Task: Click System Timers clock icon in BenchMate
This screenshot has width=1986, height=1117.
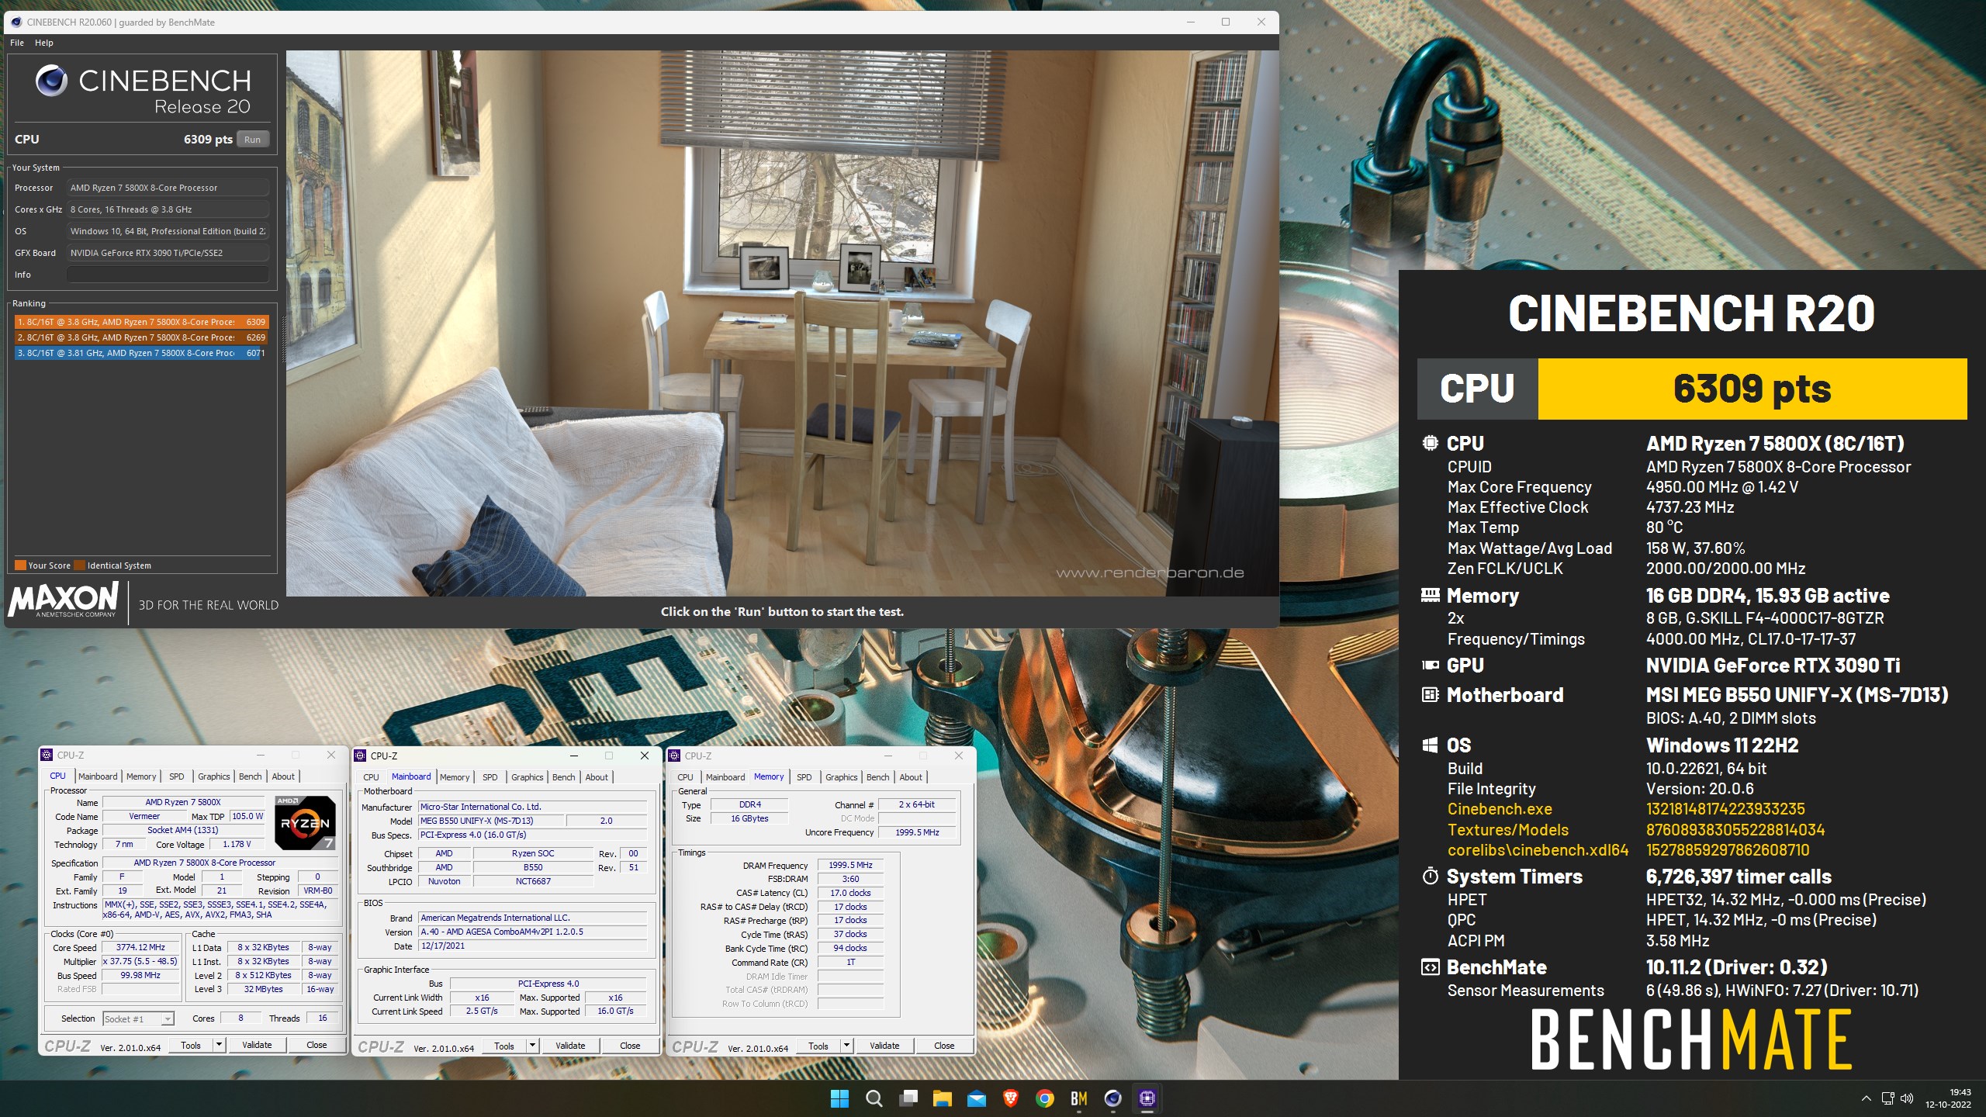Action: pyautogui.click(x=1430, y=877)
